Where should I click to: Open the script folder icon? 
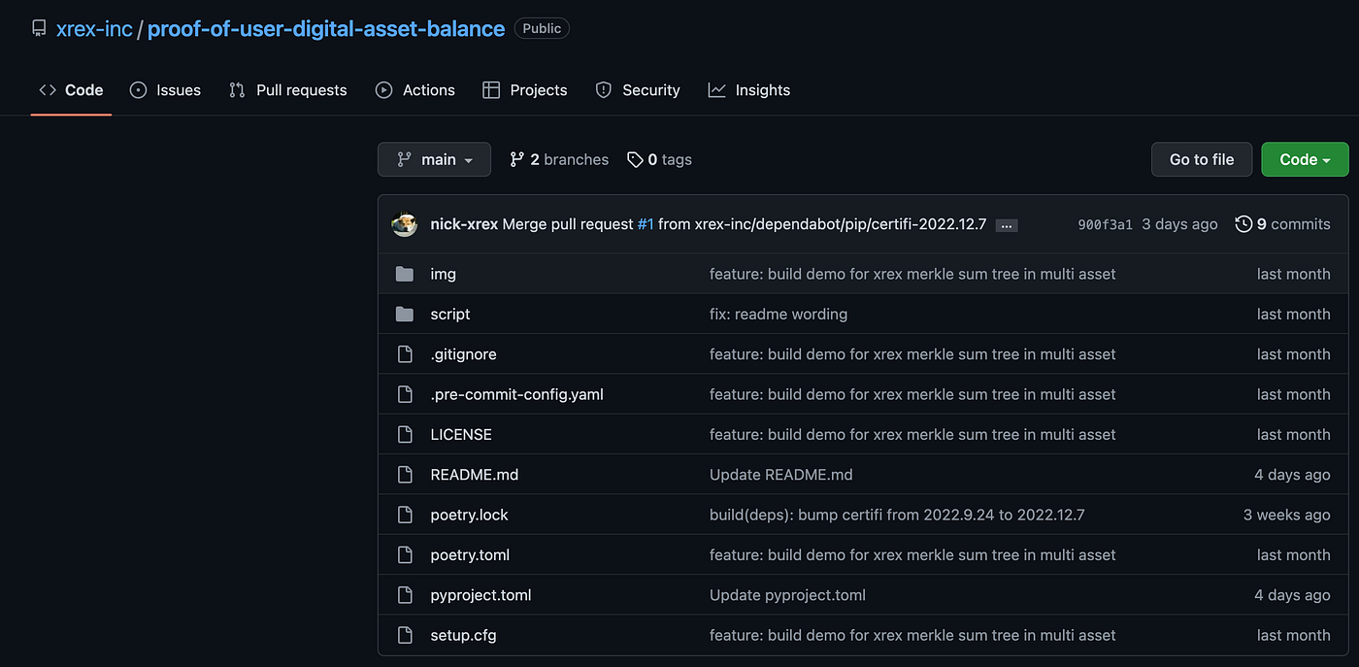point(405,314)
